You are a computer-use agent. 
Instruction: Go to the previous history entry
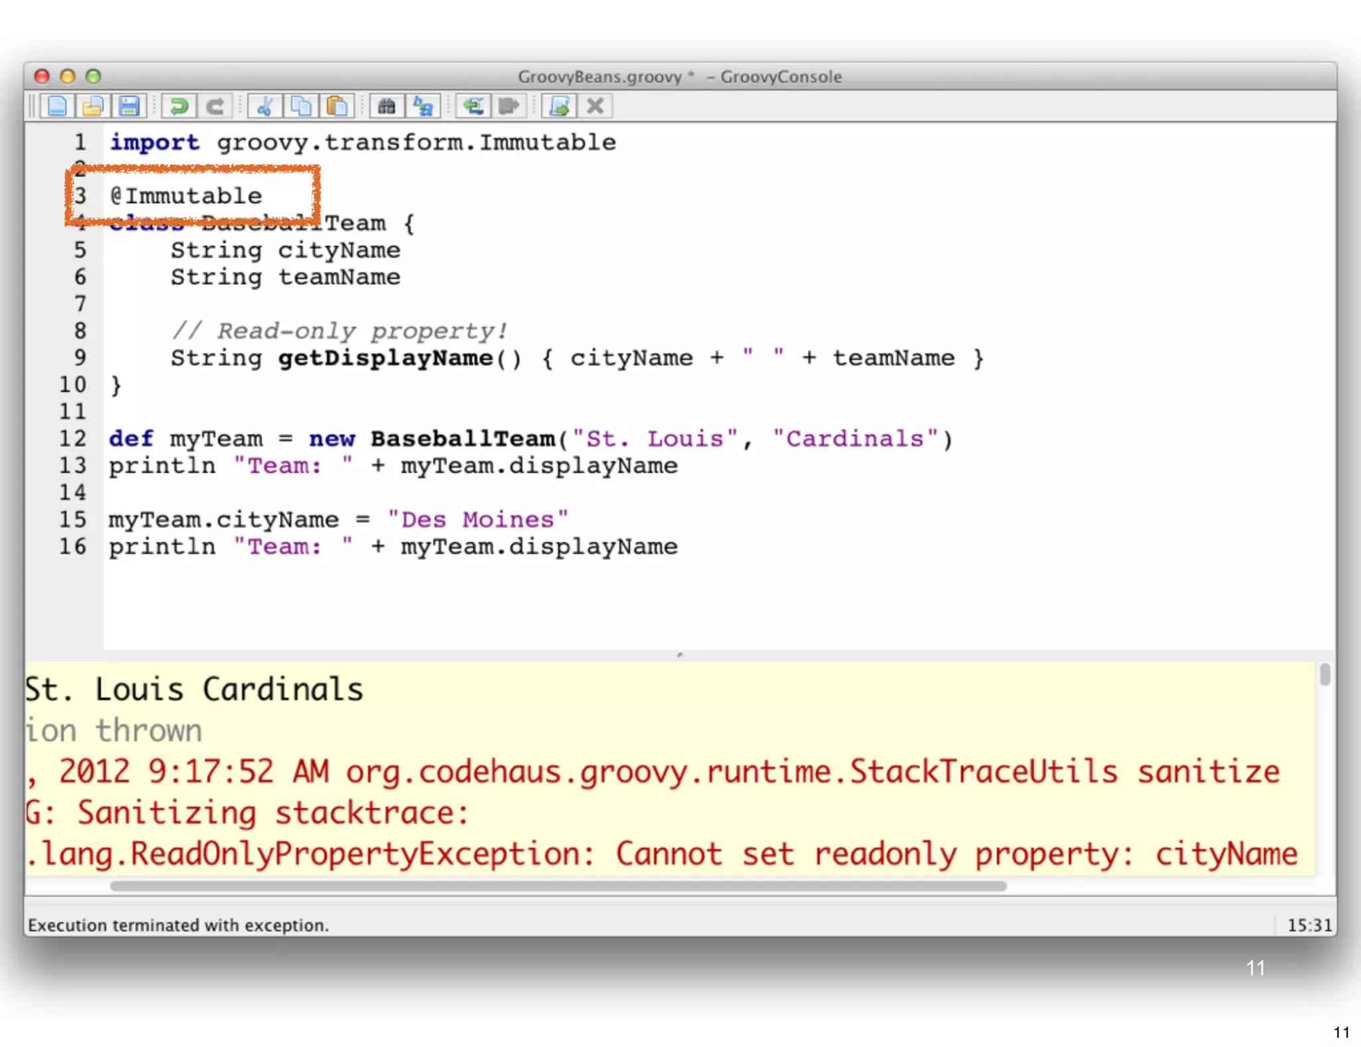pos(473,106)
